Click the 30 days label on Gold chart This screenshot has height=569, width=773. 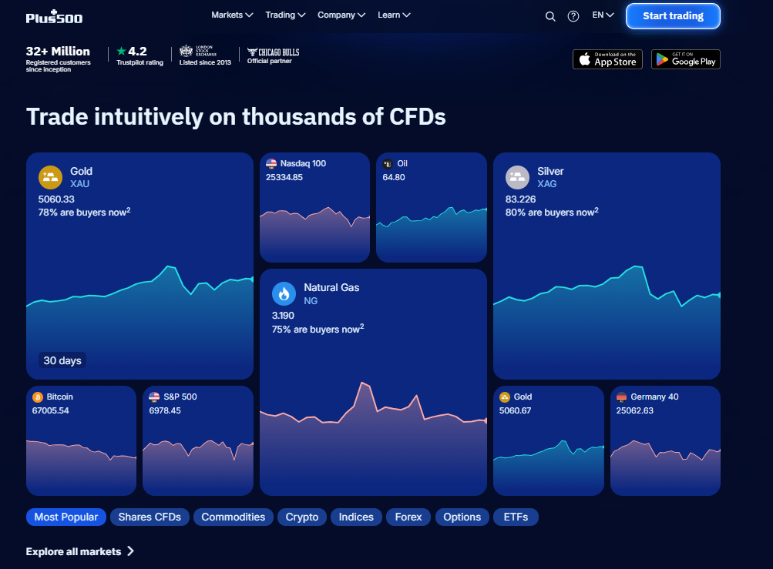(x=62, y=360)
